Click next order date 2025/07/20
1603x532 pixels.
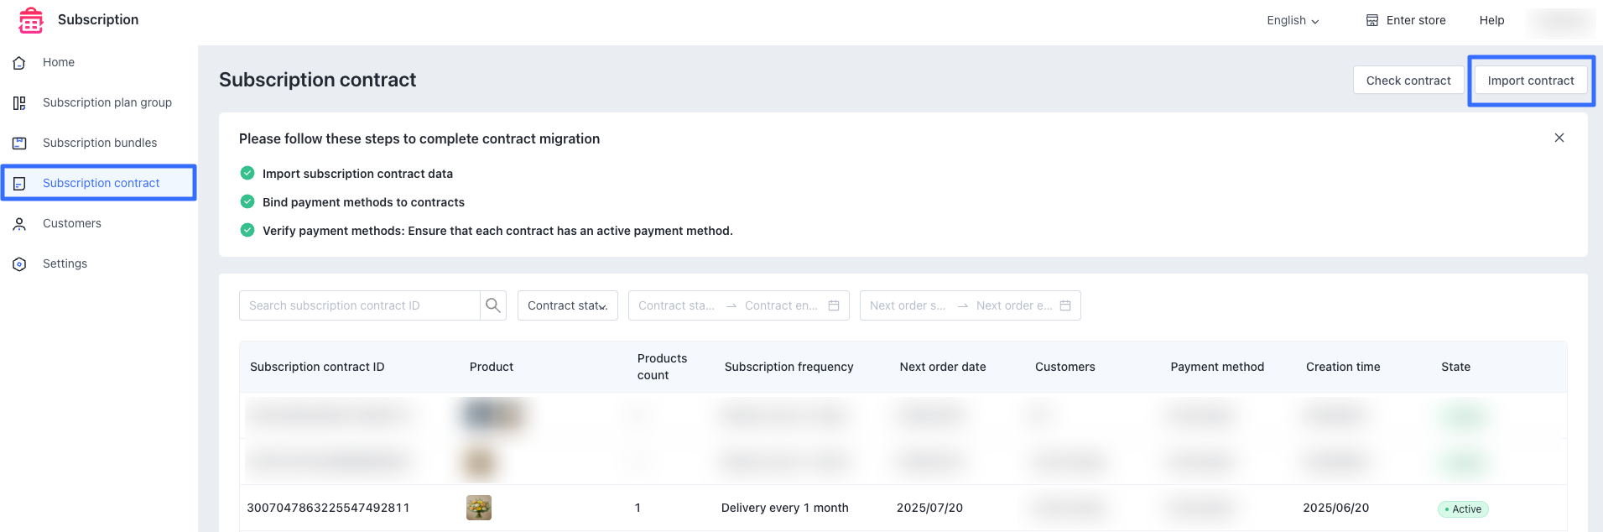[929, 508]
